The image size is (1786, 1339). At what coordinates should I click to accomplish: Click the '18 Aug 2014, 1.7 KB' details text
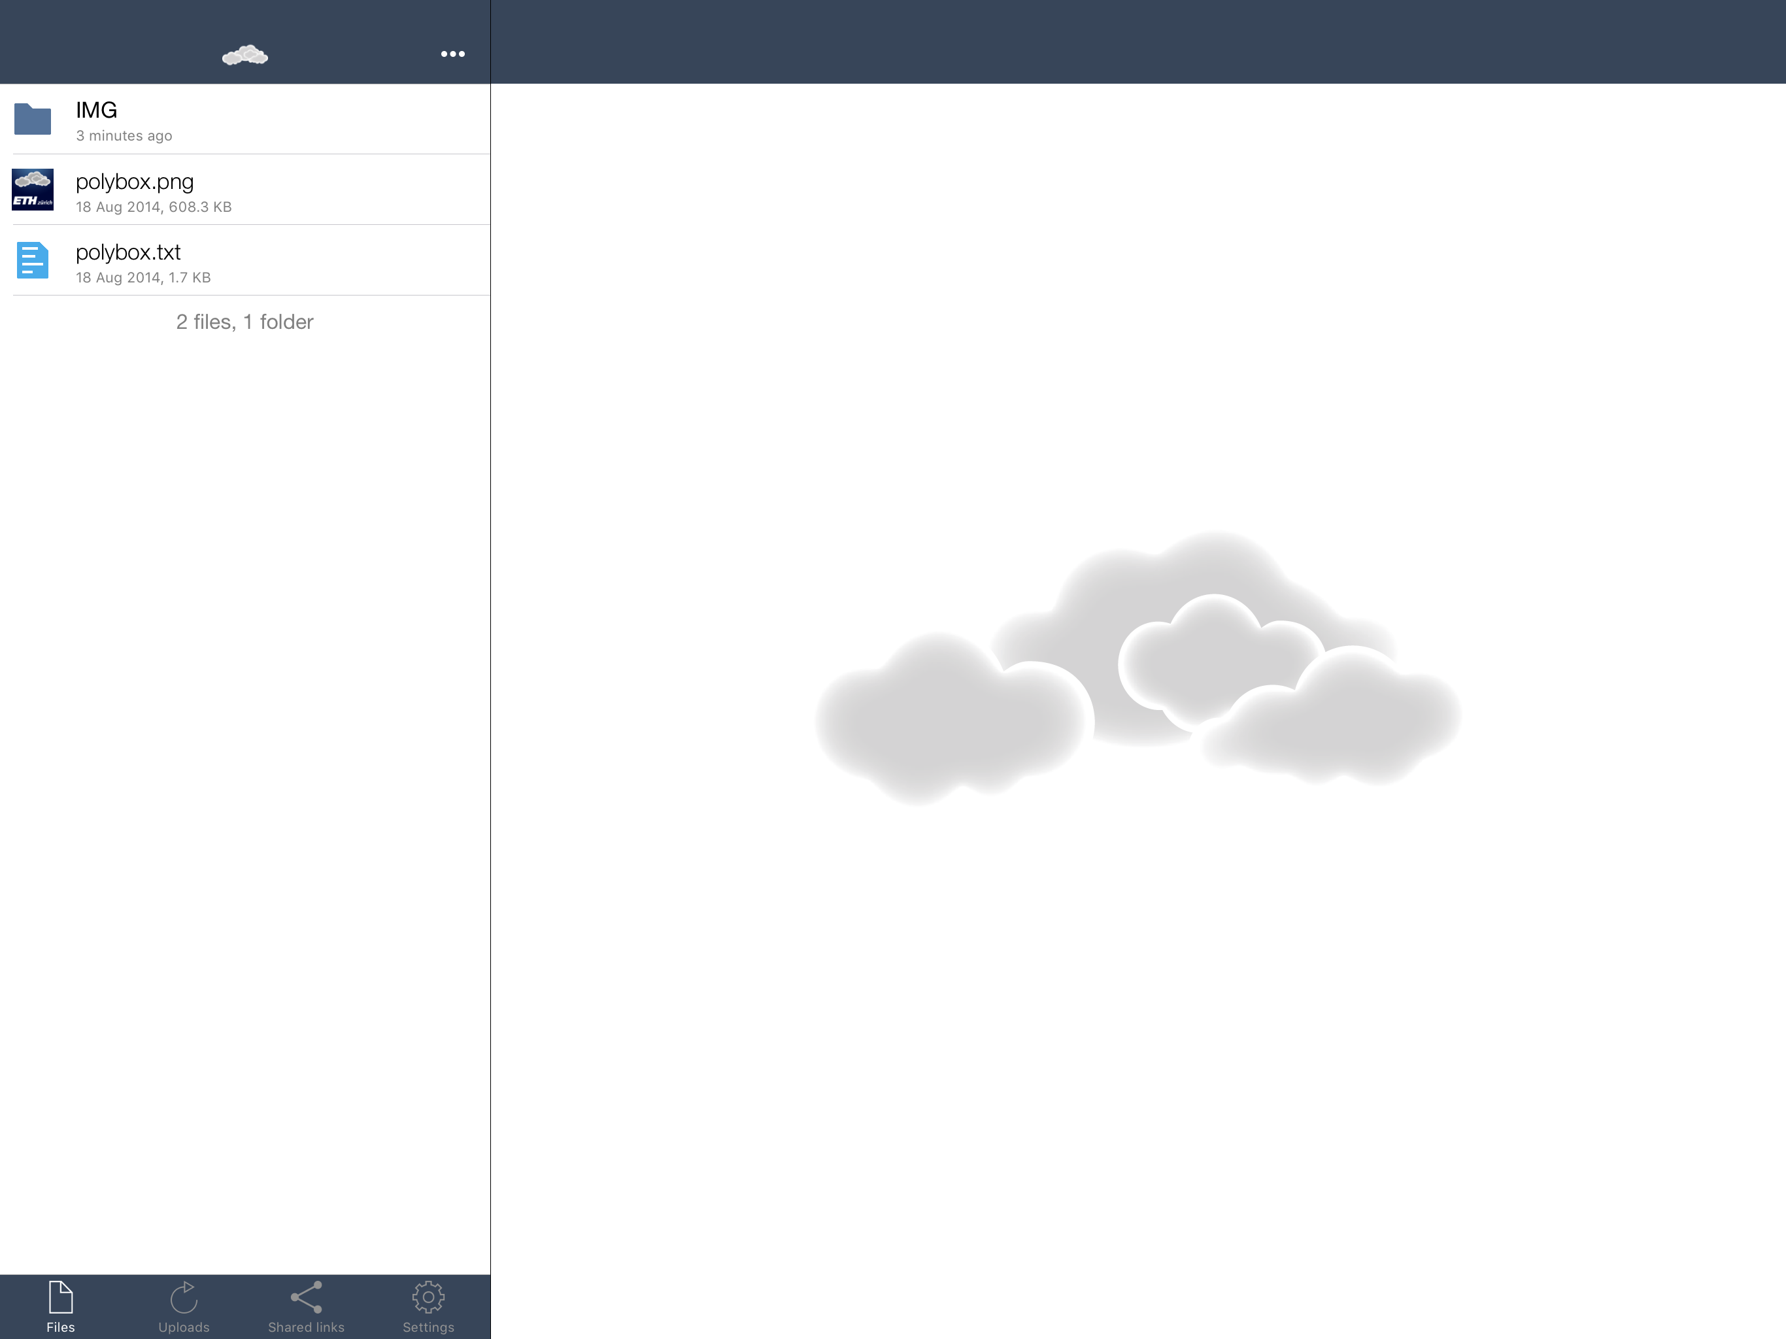pos(143,278)
